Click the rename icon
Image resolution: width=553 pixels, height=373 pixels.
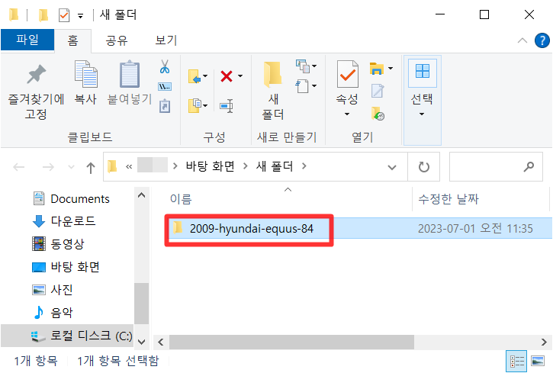point(227,106)
